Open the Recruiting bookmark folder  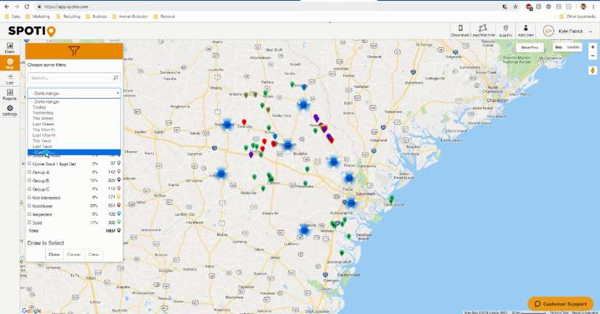[68, 17]
